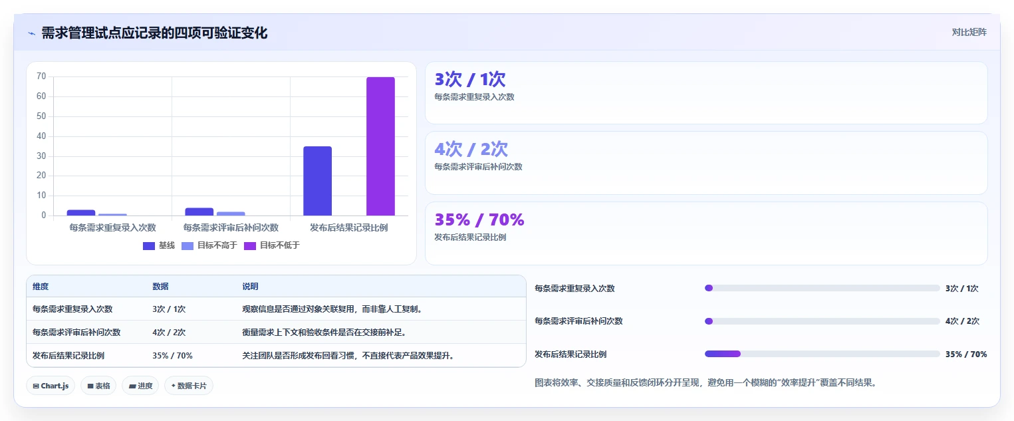Click the 4次 / 2次 value right of the progress bar
This screenshot has height=421, width=1014.
(962, 321)
